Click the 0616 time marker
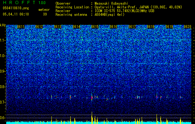The height and width of the screenshot is (124, 195). coord(113,27)
